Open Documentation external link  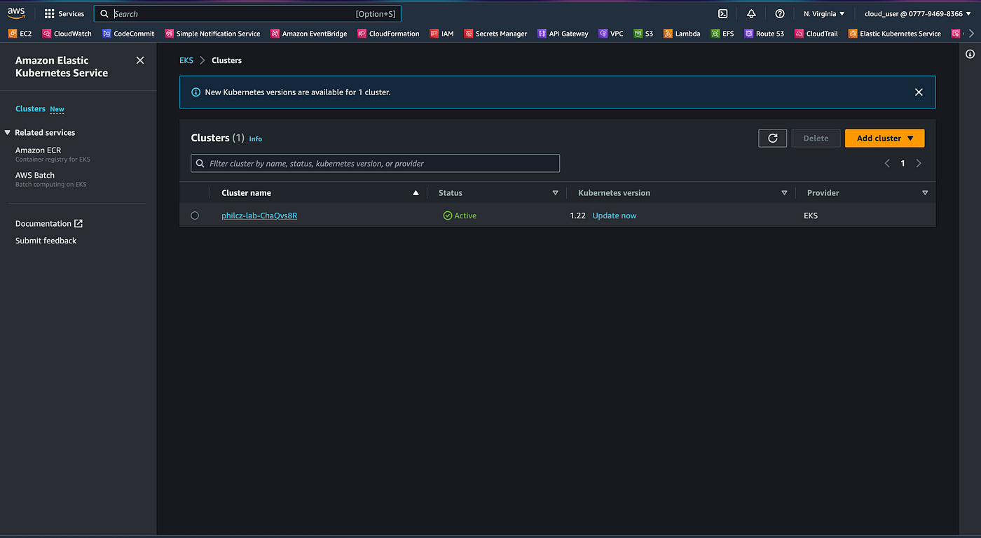coord(49,224)
